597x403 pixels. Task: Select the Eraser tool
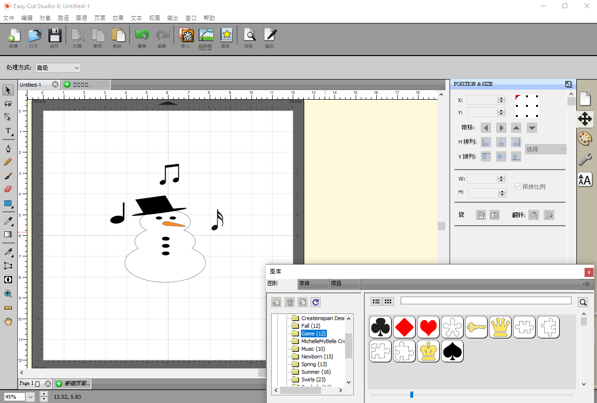pyautogui.click(x=8, y=189)
